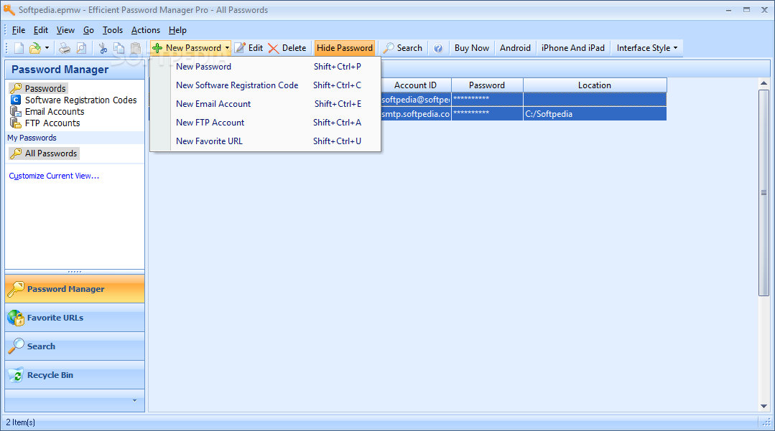Click the Search toolbar button

coord(403,48)
